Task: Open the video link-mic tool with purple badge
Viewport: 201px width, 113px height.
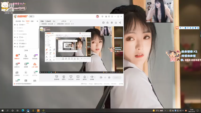Action: [35, 56]
